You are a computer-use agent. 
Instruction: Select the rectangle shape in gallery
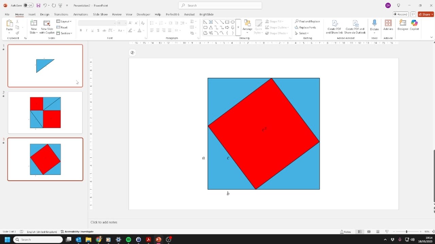[227, 22]
